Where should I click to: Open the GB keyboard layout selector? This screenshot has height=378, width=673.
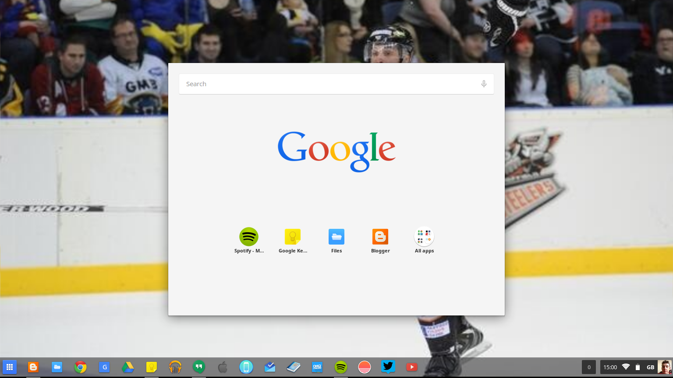(650, 367)
